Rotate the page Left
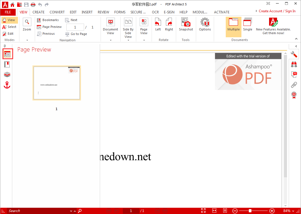This screenshot has height=214, width=301. click(x=158, y=24)
